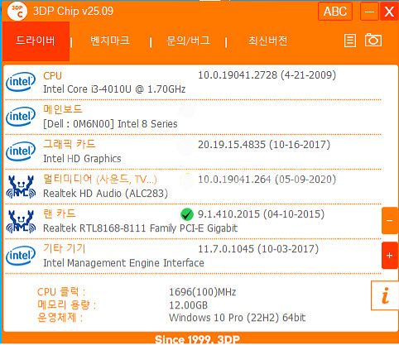Click version 11.7.0.1045 (10-03-2017)

click(258, 249)
